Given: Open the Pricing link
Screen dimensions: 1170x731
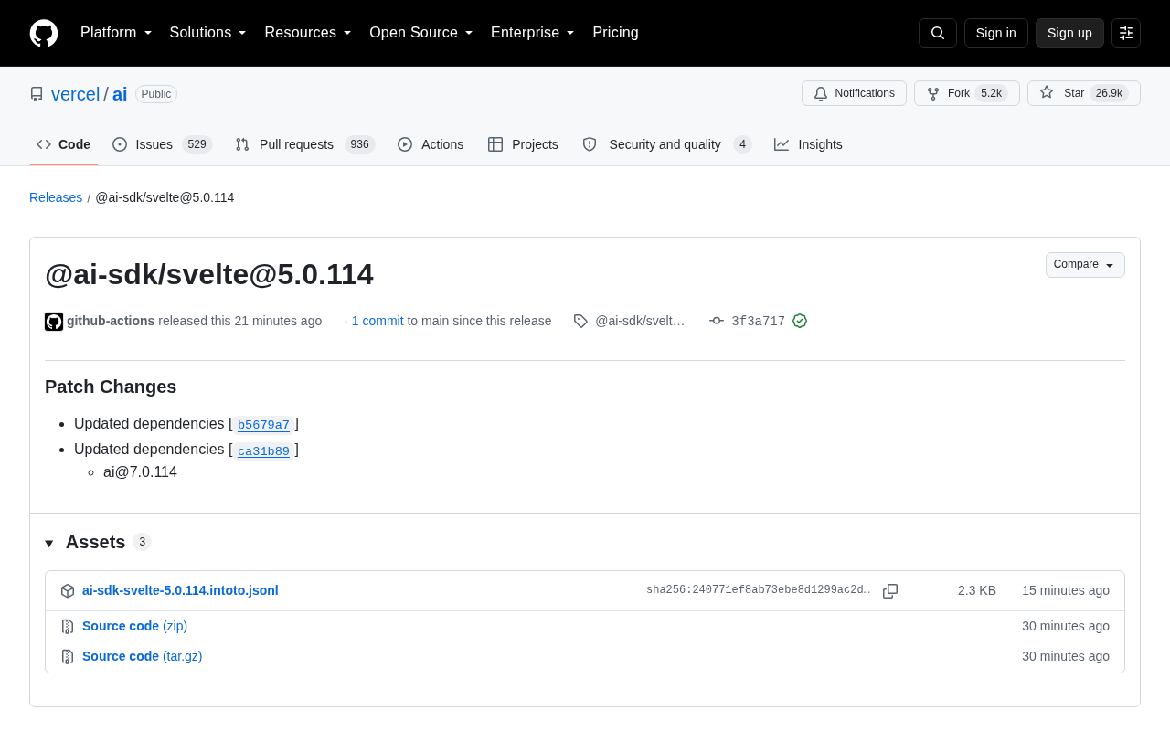Looking at the screenshot, I should point(615,33).
